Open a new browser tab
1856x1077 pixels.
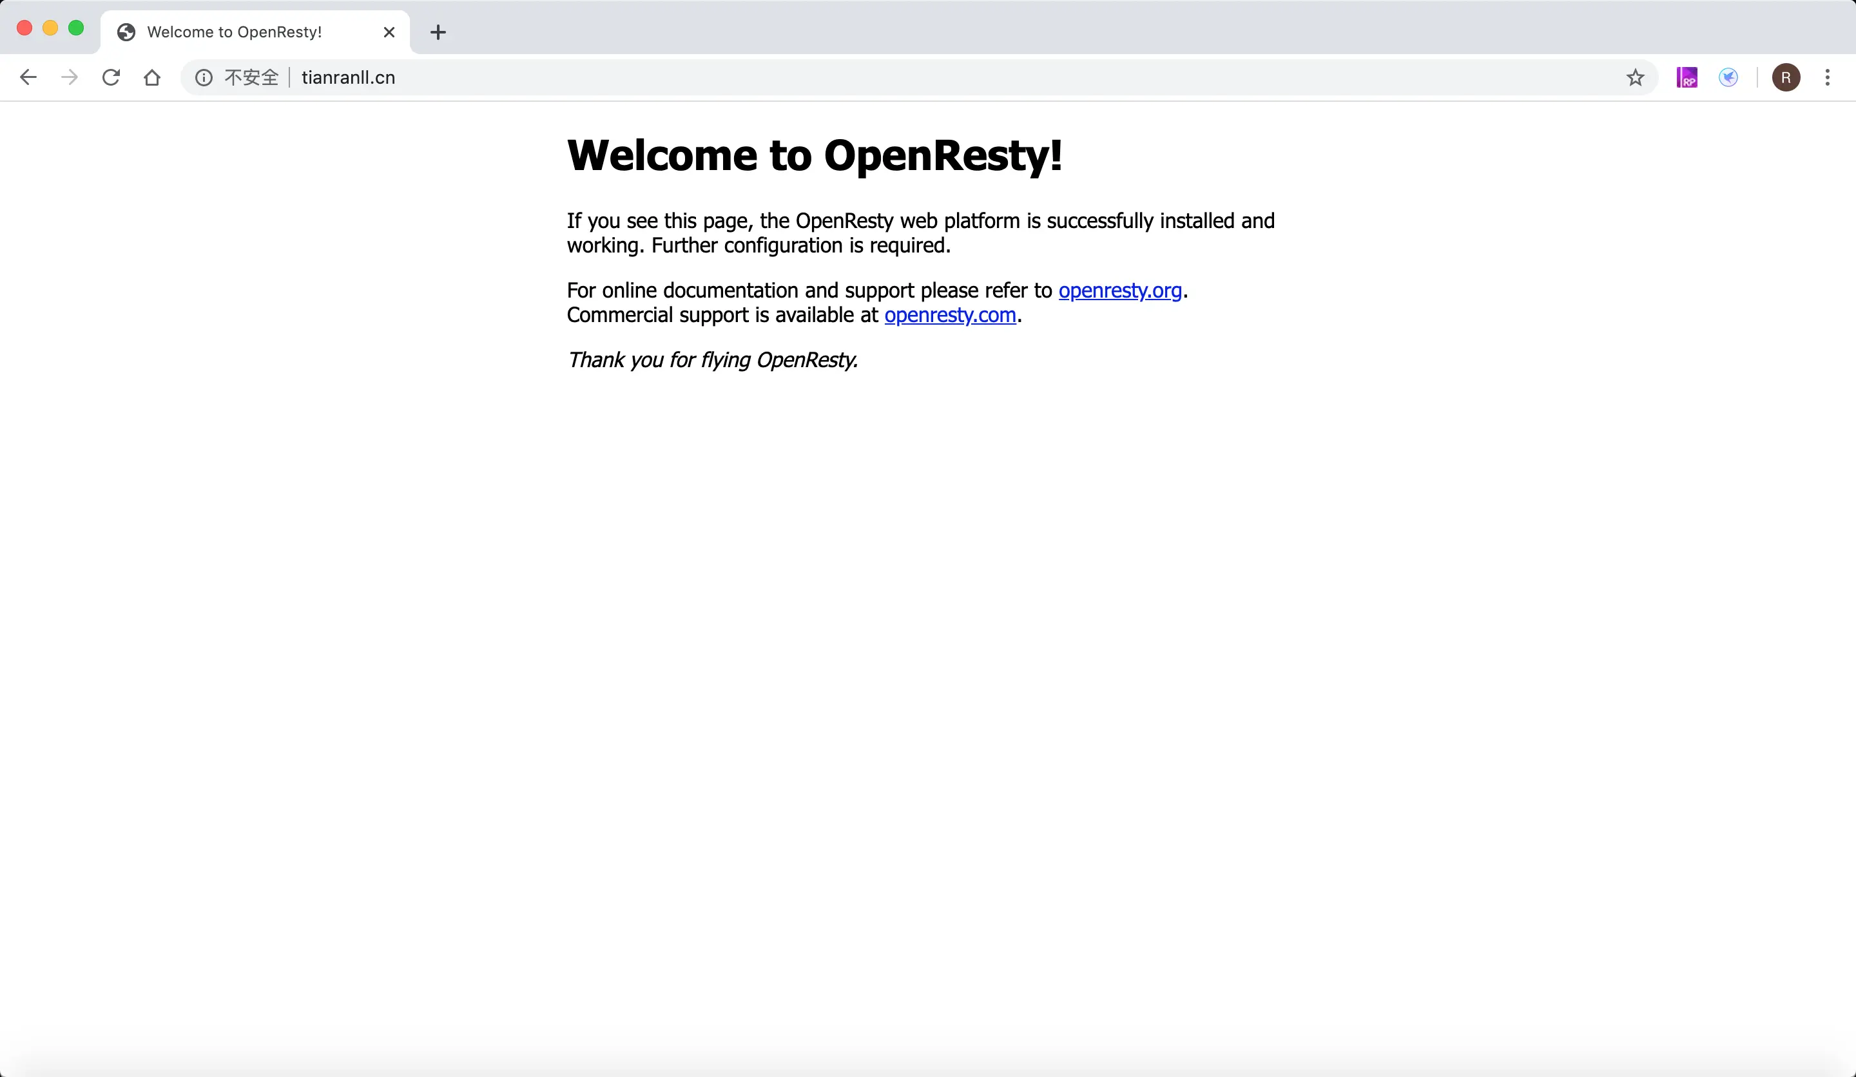[x=438, y=32]
